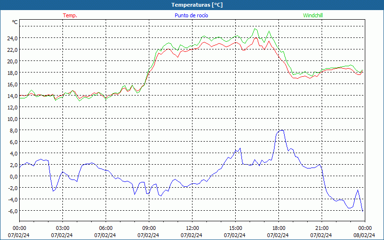
Task: Click the 2,0 y-axis value
Action: click(13, 165)
